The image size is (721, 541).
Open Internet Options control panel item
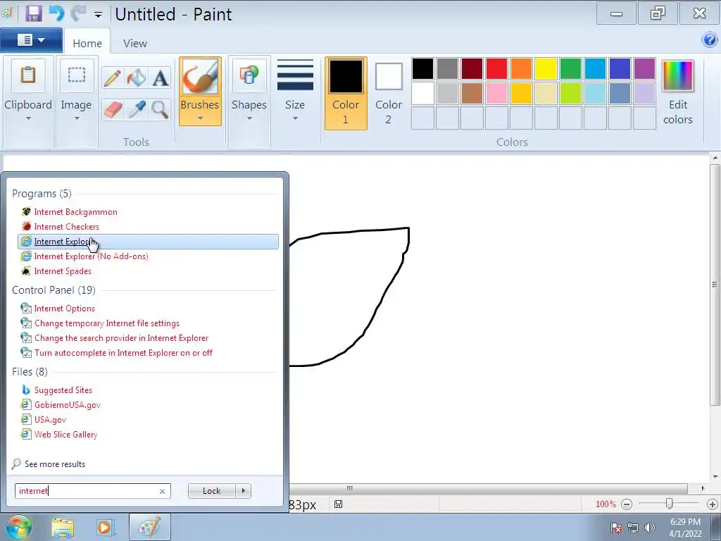point(64,309)
